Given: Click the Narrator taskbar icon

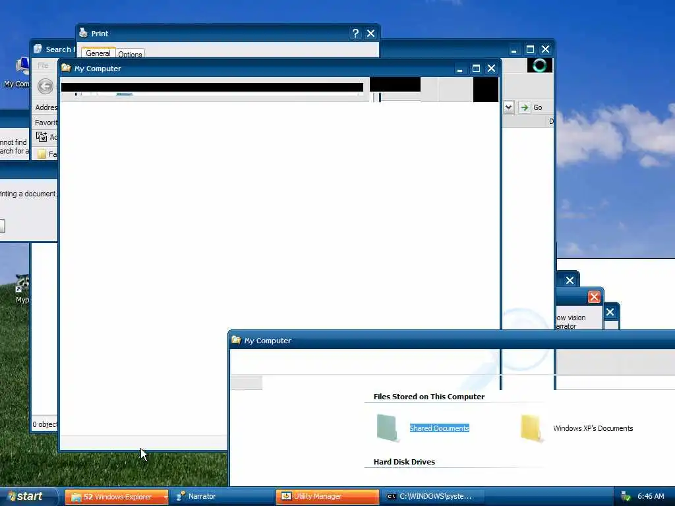Looking at the screenshot, I should (x=181, y=497).
